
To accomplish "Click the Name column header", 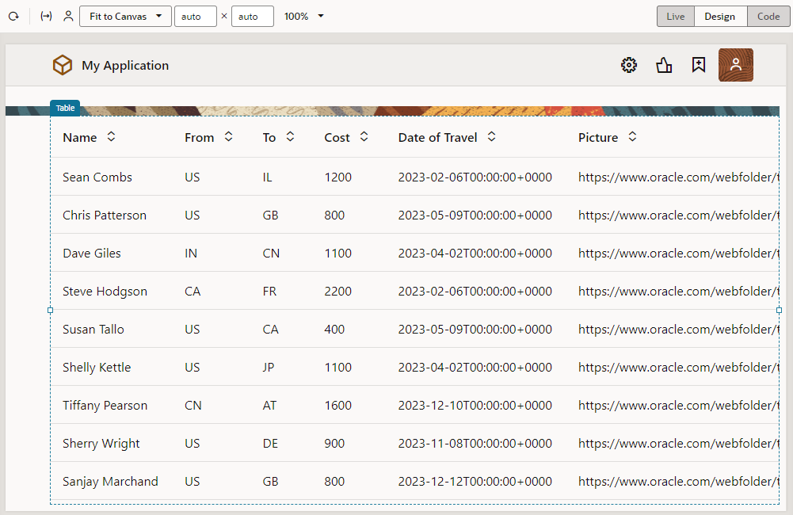I will (x=80, y=138).
